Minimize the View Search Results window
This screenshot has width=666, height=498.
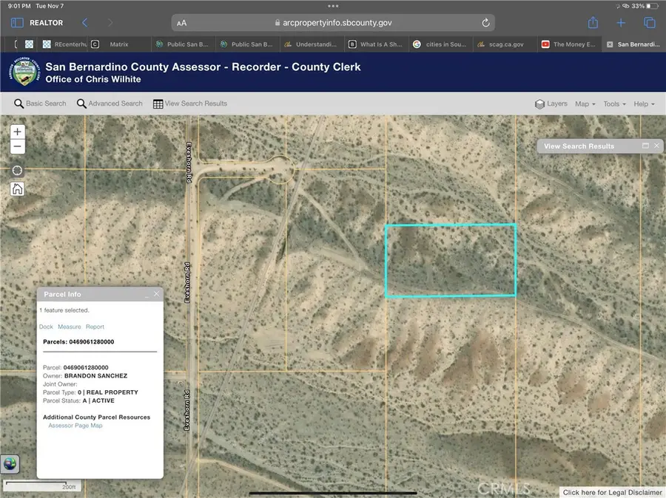click(x=645, y=146)
